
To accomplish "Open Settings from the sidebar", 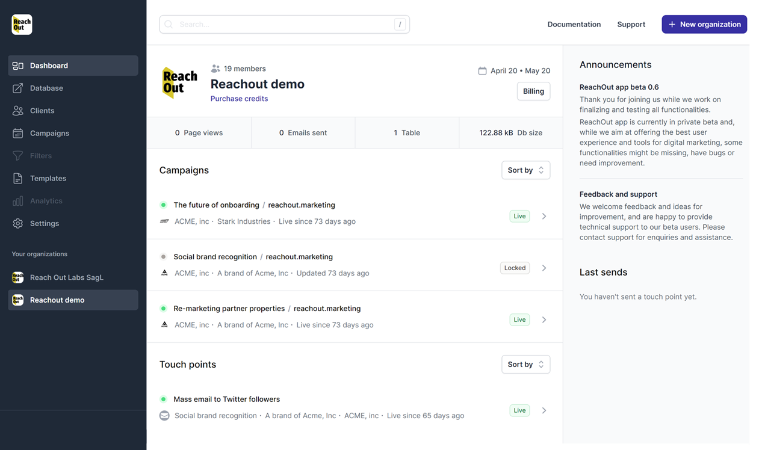I will pyautogui.click(x=44, y=223).
